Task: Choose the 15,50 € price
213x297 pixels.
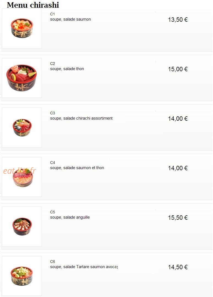Action: click(178, 218)
